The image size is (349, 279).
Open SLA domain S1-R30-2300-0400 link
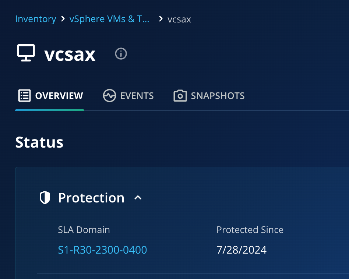102,250
